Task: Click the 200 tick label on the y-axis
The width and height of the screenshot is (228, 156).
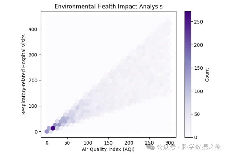Action: (x=34, y=80)
